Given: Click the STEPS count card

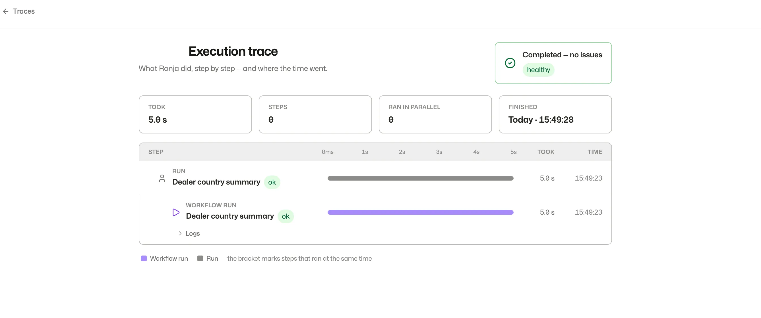Looking at the screenshot, I should click(315, 114).
